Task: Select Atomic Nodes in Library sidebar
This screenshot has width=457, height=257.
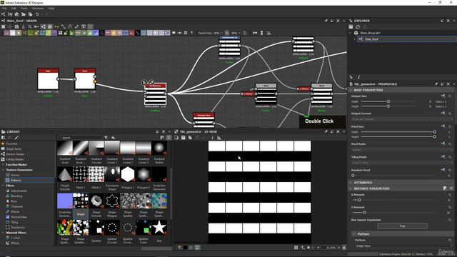Action: tap(15, 154)
